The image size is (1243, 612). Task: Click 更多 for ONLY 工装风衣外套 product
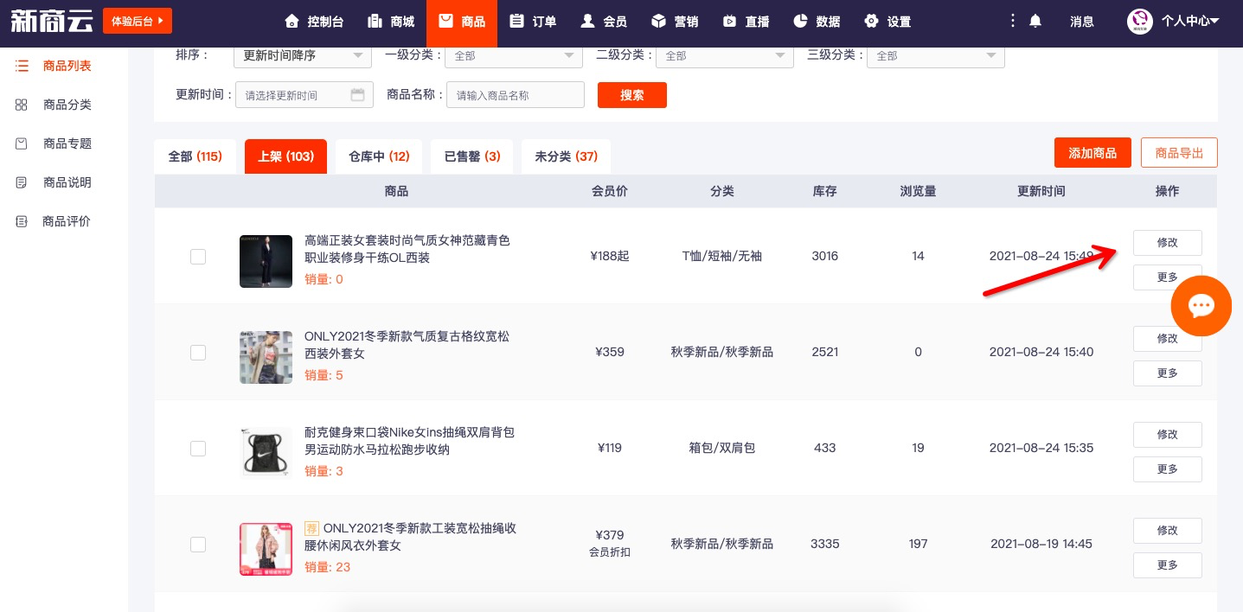pos(1168,565)
